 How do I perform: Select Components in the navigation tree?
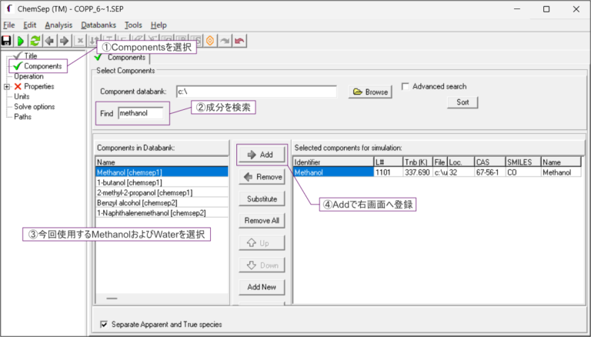[42, 66]
